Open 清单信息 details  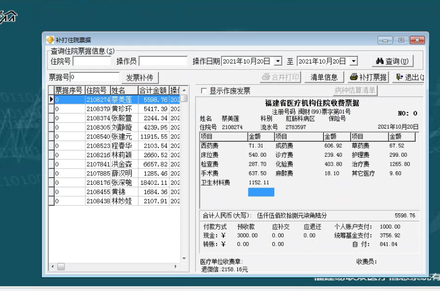(x=324, y=77)
